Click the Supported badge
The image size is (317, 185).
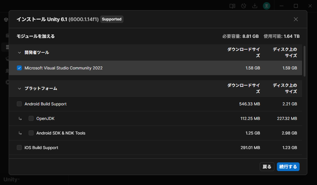(x=112, y=19)
